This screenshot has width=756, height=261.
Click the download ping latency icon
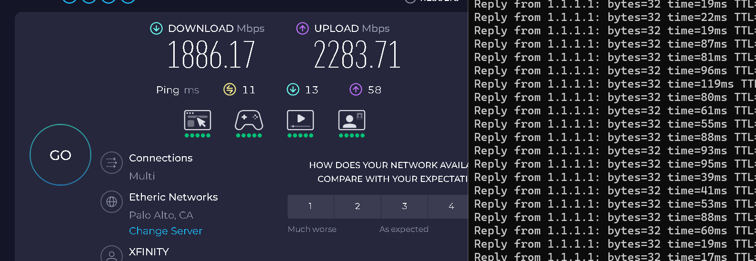[293, 90]
